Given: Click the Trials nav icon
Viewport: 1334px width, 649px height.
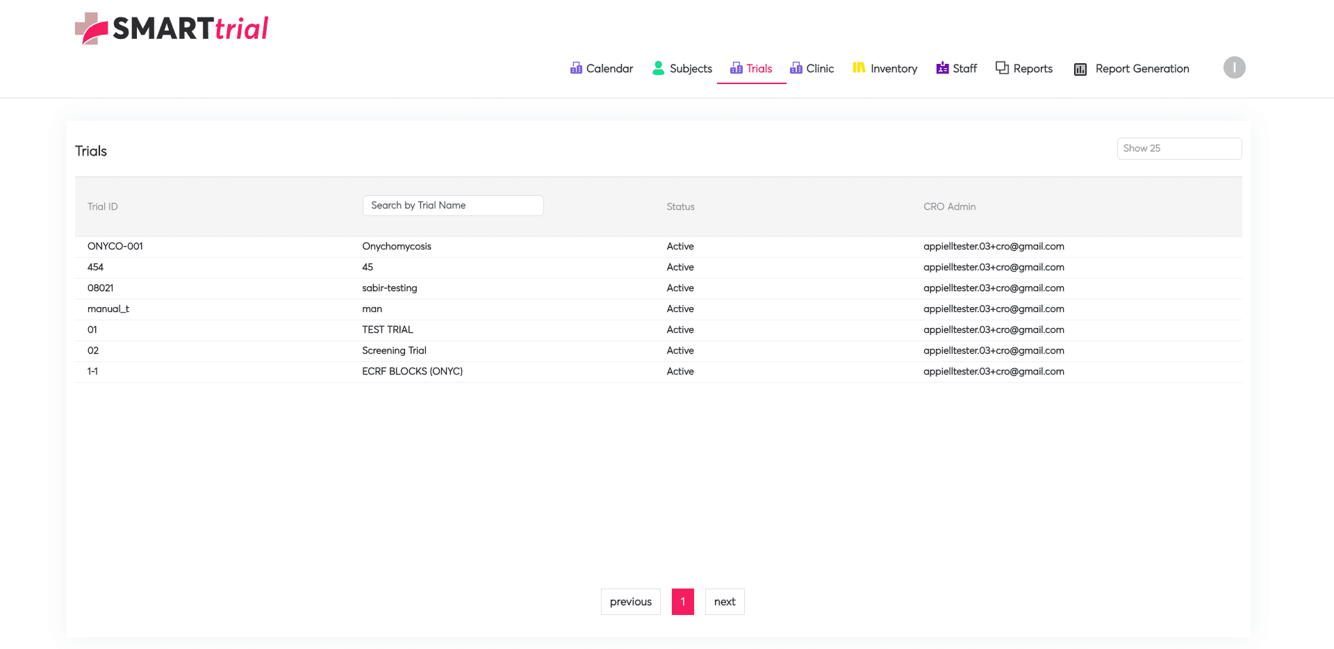Looking at the screenshot, I should pyautogui.click(x=736, y=68).
